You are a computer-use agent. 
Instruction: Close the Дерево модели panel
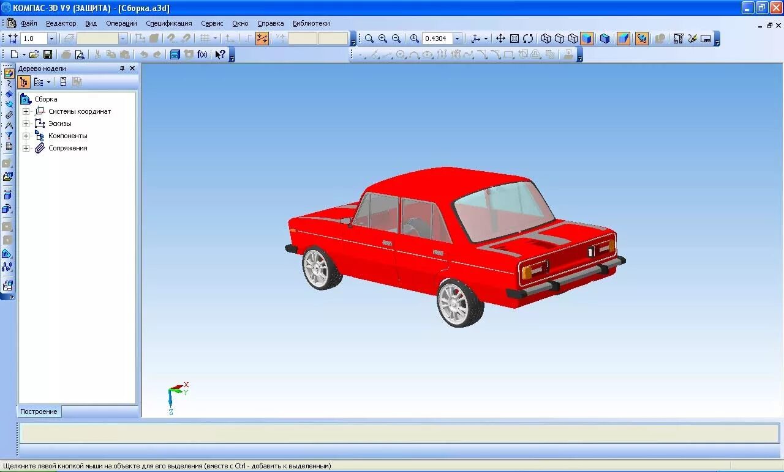[132, 68]
